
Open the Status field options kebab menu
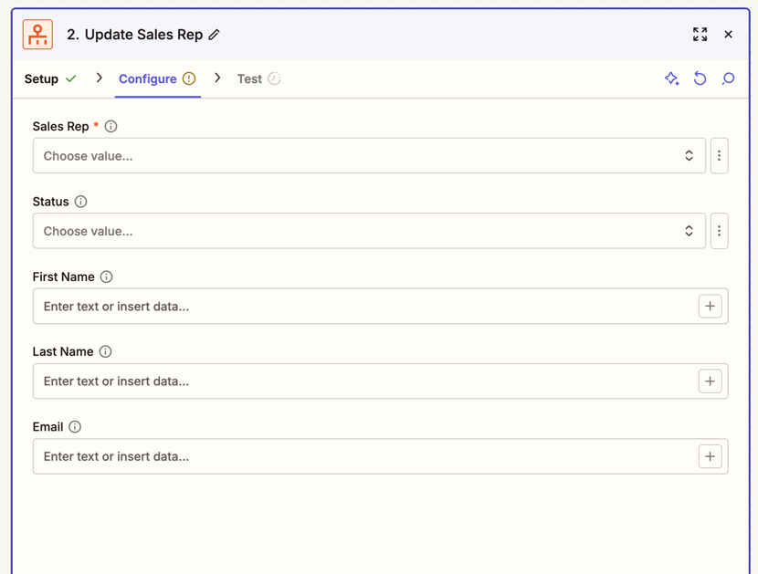719,231
